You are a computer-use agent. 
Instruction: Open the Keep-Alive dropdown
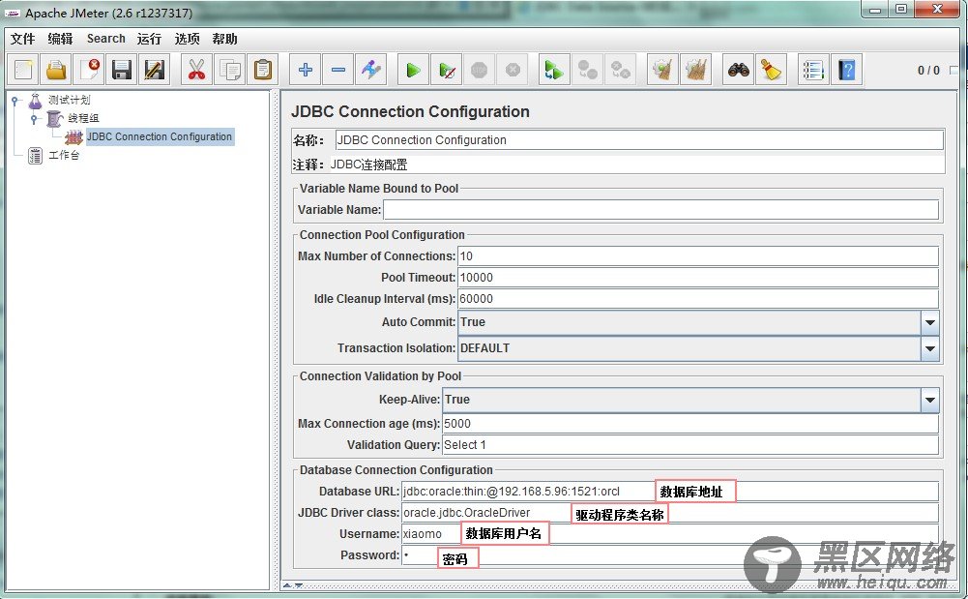click(x=929, y=400)
